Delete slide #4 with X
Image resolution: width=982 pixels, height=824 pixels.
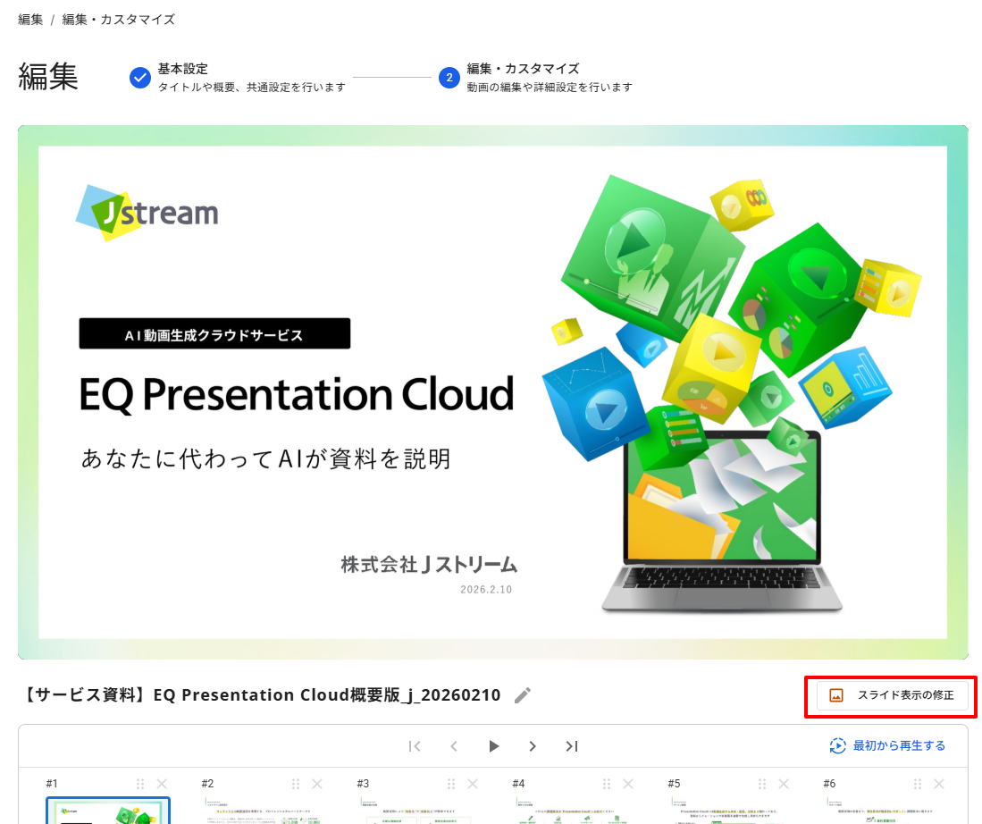pos(628,784)
